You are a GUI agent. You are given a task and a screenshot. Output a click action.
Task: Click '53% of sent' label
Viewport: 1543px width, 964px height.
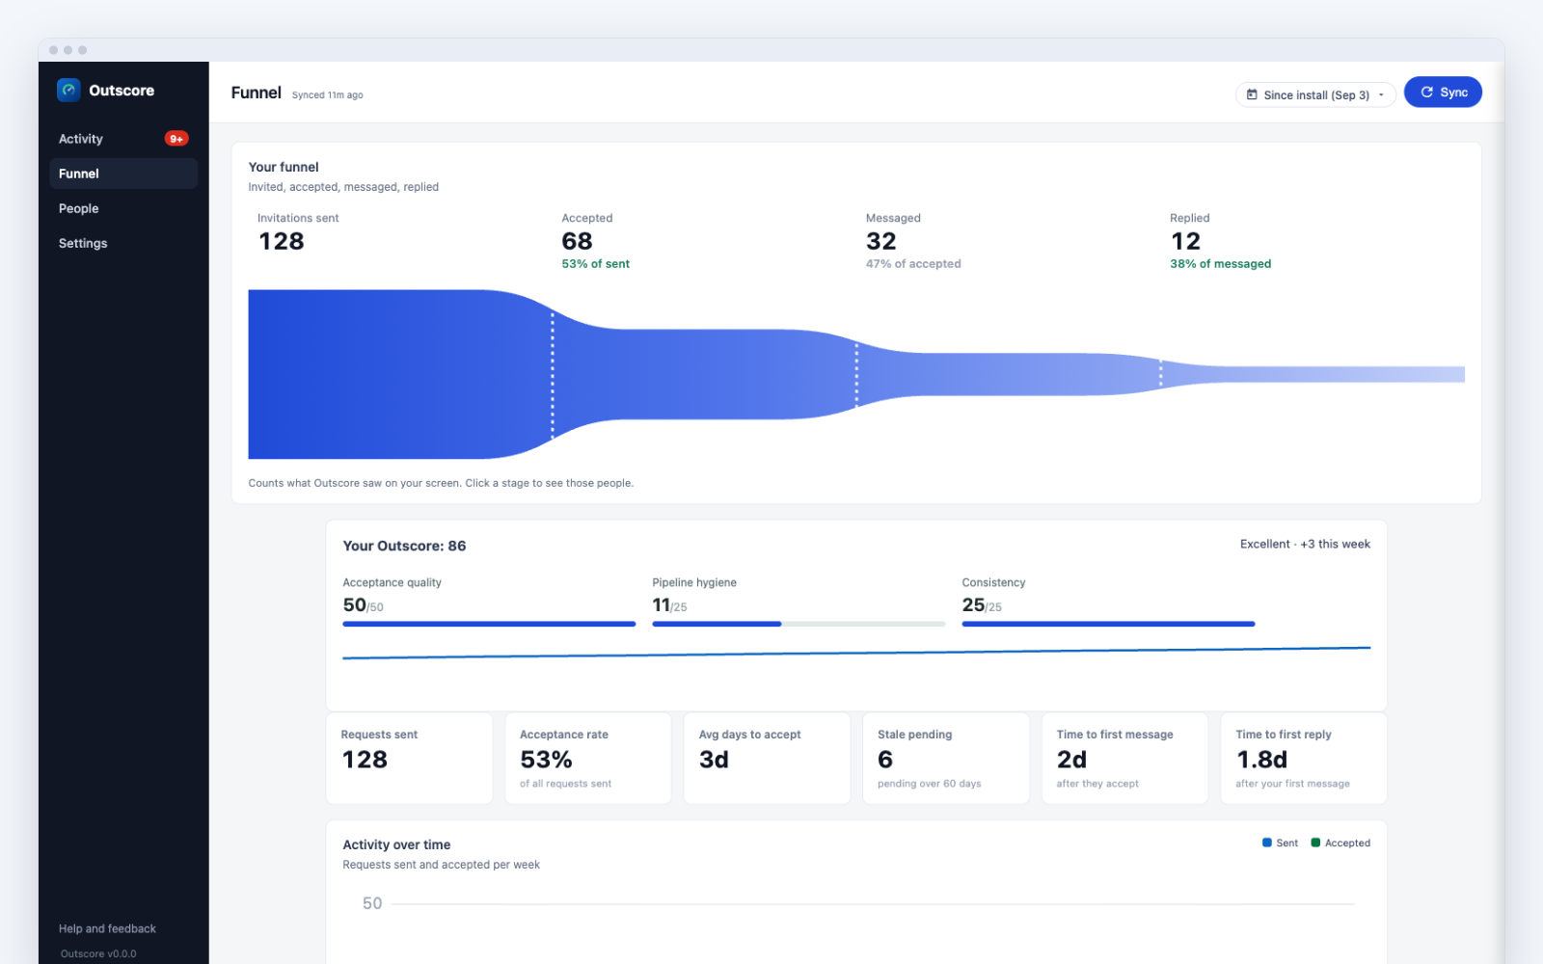pos(596,263)
